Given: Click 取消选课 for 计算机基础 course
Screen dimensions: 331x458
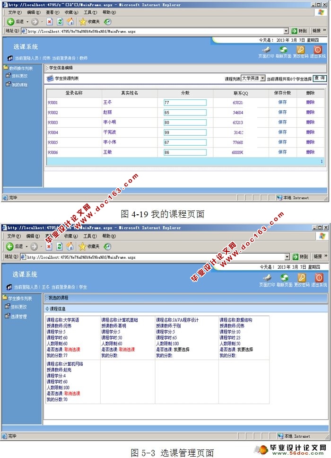Looking at the screenshot, I should point(127,349).
